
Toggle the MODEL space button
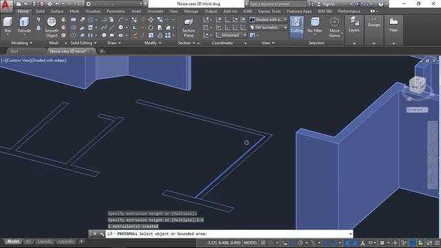click(x=251, y=242)
